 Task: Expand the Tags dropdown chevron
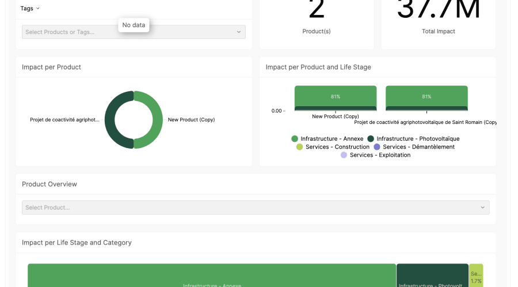point(37,9)
